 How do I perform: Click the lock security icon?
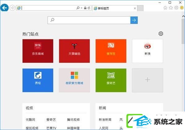point(85,8)
